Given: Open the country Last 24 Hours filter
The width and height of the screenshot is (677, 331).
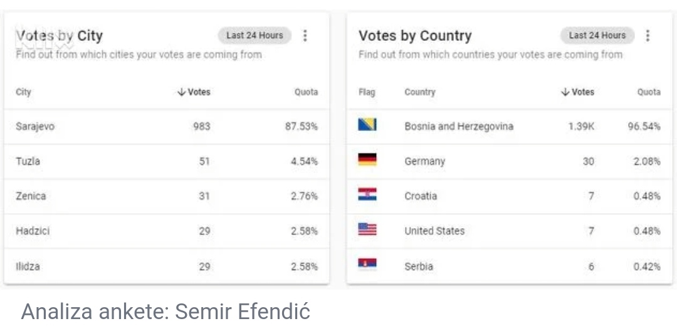Looking at the screenshot, I should pos(597,35).
